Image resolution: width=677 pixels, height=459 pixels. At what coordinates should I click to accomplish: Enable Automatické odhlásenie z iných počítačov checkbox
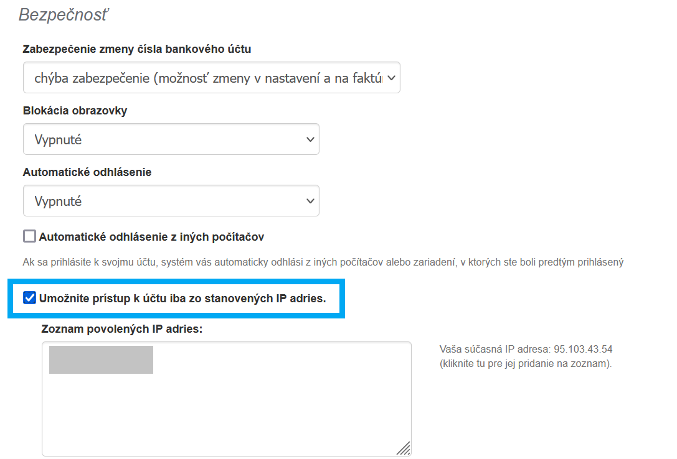point(29,236)
